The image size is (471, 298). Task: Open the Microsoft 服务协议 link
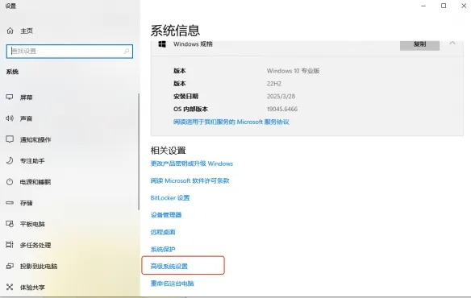pos(231,122)
